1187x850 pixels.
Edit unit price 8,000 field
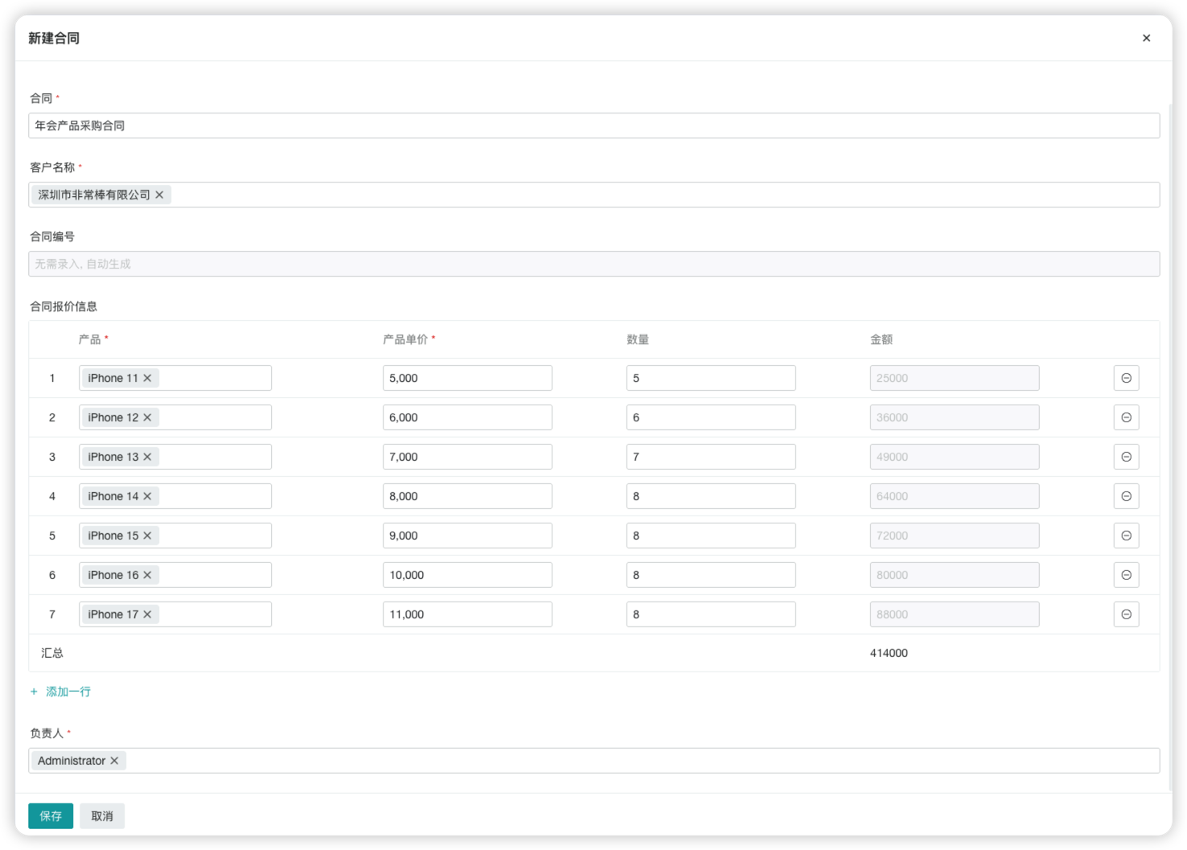pyautogui.click(x=467, y=496)
